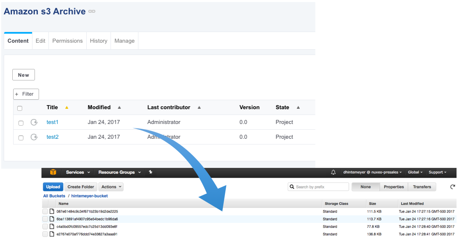Click the search magnifier icon in S3

[x=292, y=187]
